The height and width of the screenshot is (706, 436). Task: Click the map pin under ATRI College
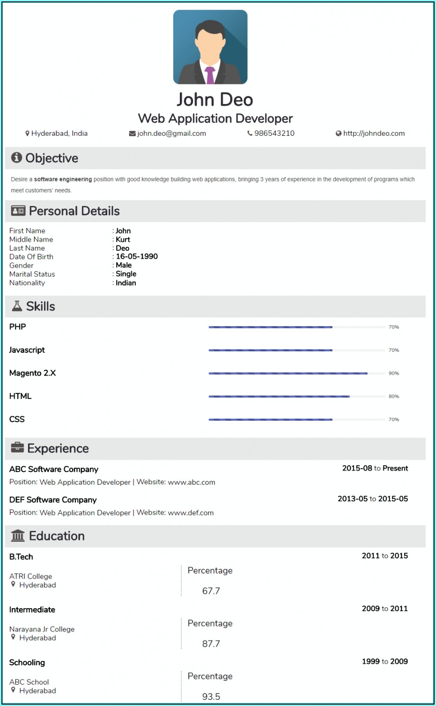[13, 584]
